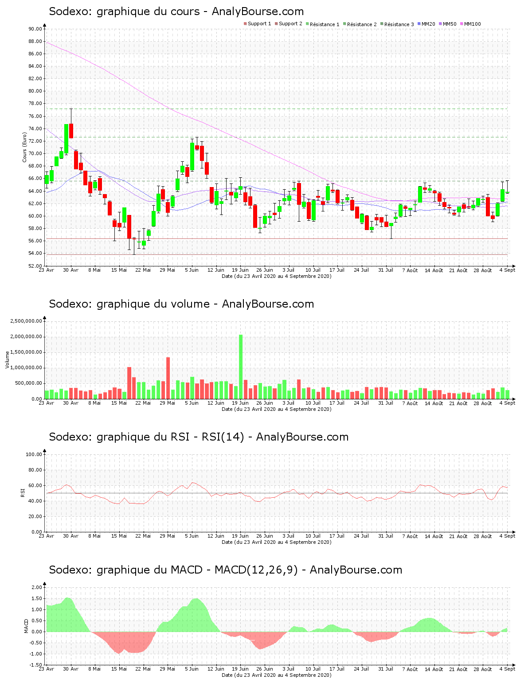
Task: Click the 2,500,000.00 value on the volume axis
Action: point(27,321)
